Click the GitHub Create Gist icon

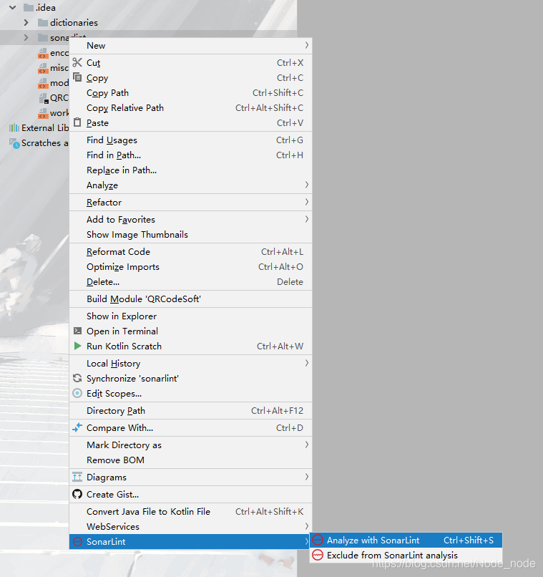(77, 494)
